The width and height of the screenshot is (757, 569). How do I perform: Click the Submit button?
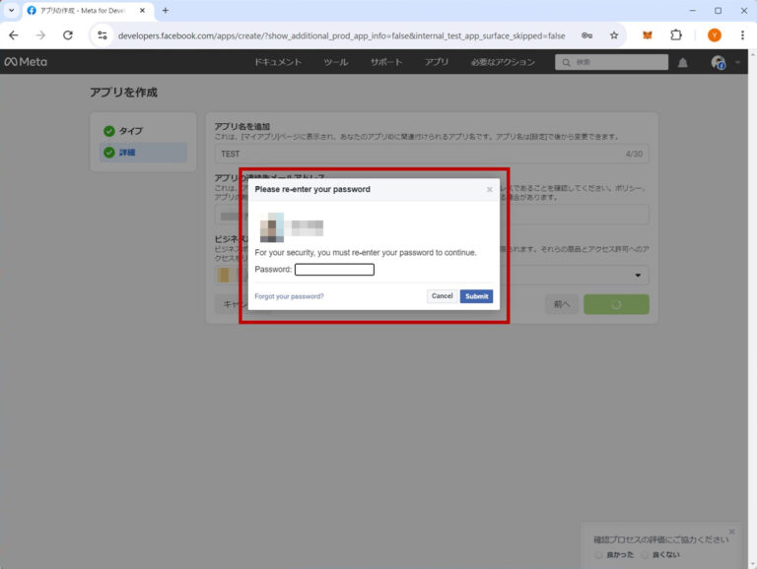[476, 296]
